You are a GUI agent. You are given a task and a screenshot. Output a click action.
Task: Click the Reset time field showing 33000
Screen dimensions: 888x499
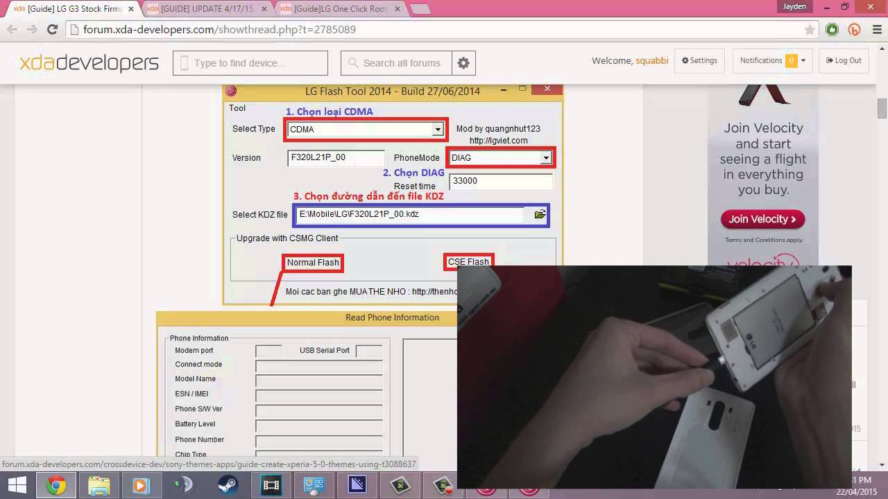(x=501, y=181)
